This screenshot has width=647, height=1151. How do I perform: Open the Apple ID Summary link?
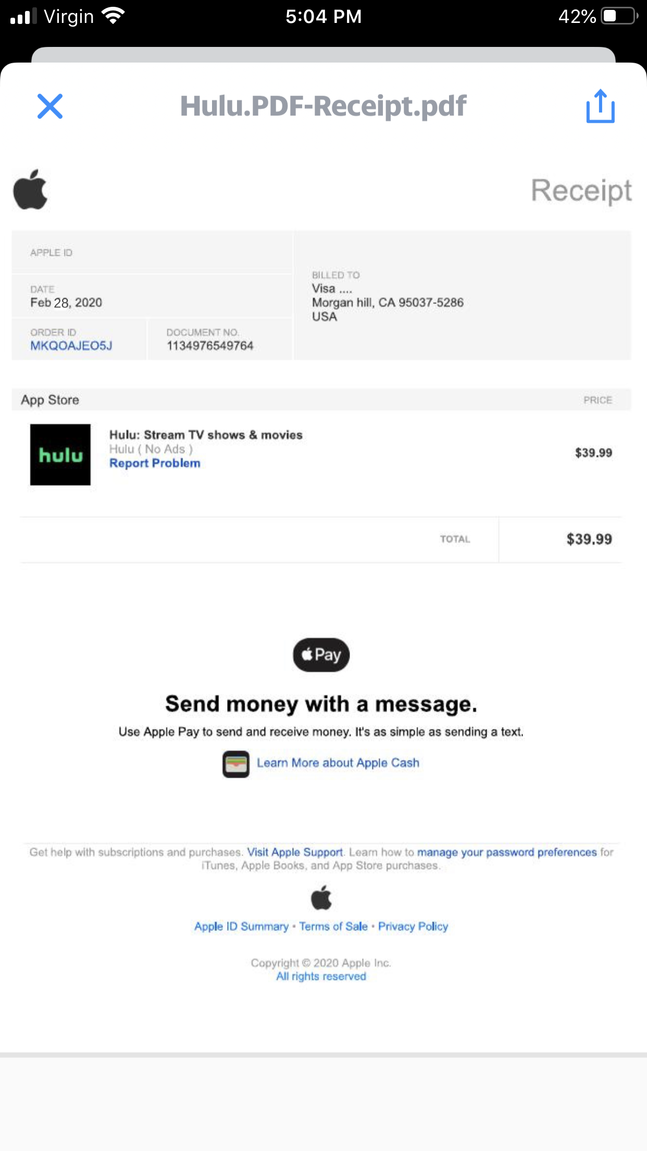tap(241, 926)
